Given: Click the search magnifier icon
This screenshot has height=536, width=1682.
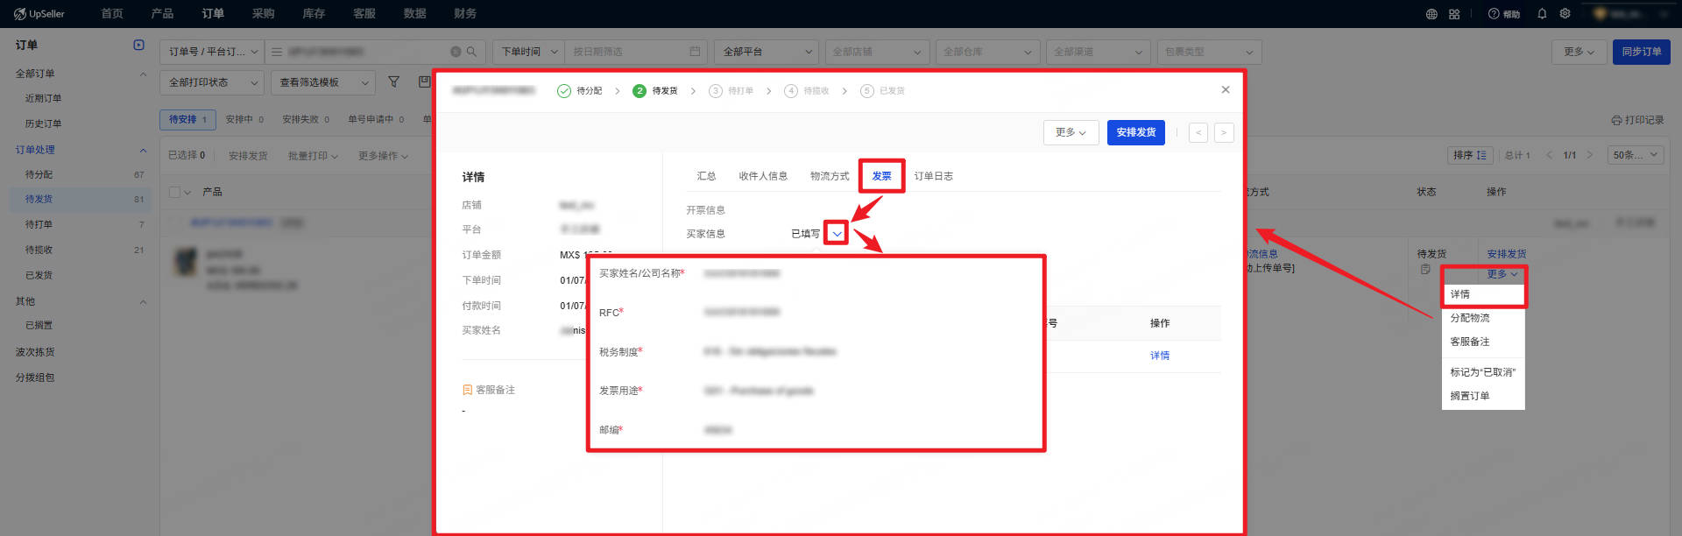Looking at the screenshot, I should click(471, 52).
